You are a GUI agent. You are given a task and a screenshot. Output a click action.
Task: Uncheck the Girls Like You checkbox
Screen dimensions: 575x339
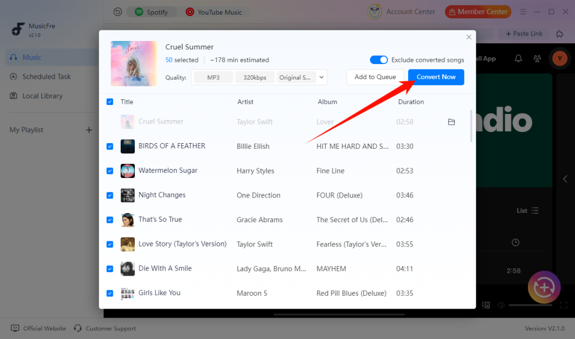point(109,293)
